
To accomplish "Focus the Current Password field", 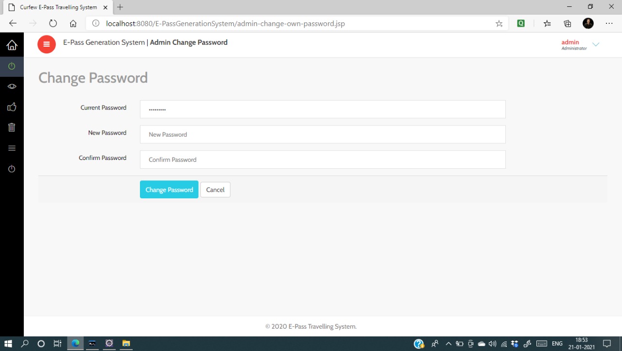I will 323,109.
